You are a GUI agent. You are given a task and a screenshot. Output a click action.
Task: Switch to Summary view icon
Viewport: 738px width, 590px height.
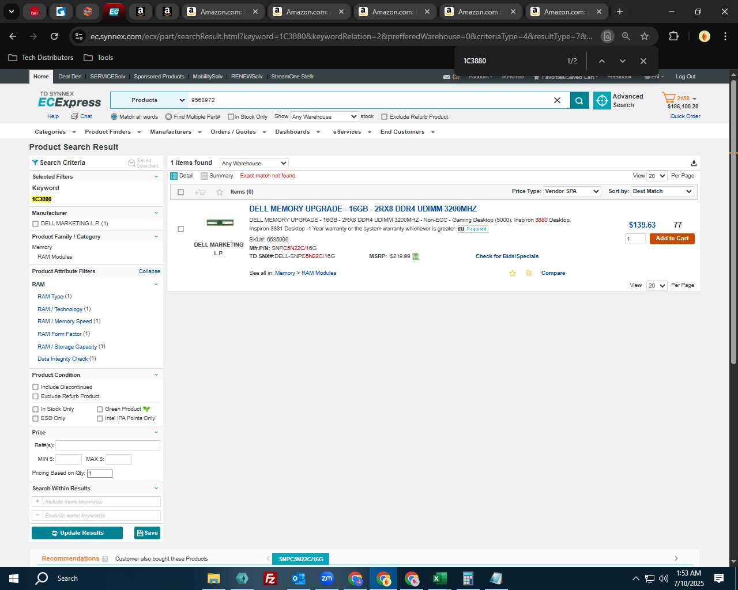[x=204, y=176]
